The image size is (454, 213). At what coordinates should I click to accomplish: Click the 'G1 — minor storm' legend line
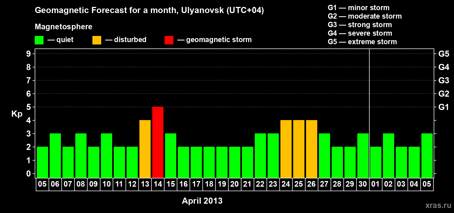pyautogui.click(x=359, y=8)
